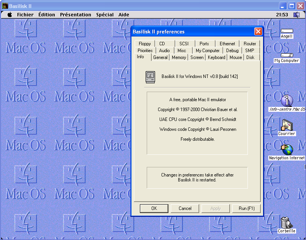Switch to the Screen tab
Image resolution: width=306 pixels, height=240 pixels.
pyautogui.click(x=197, y=57)
